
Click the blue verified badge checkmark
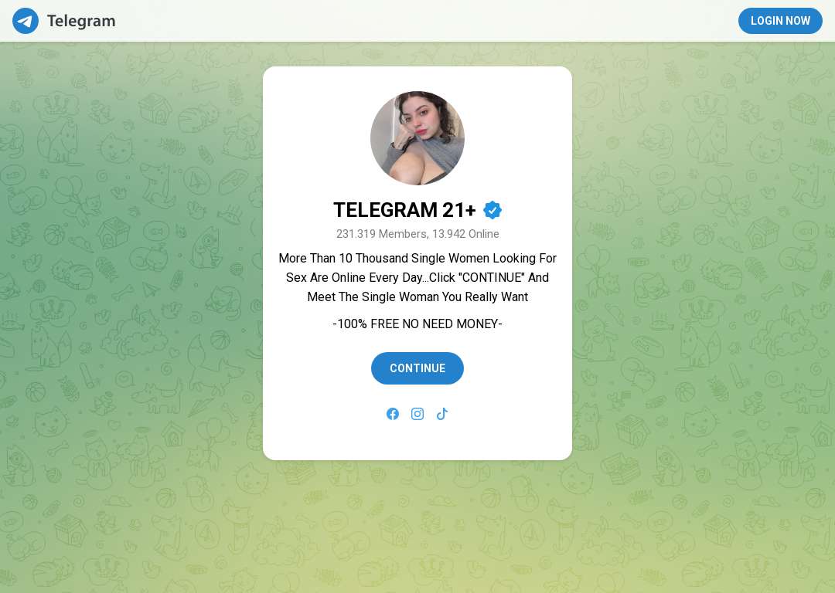click(492, 210)
